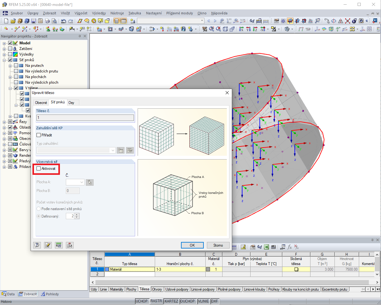Switch to the Obecné tab in dialog
Image resolution: width=381 pixels, height=305 pixels.
pyautogui.click(x=41, y=102)
